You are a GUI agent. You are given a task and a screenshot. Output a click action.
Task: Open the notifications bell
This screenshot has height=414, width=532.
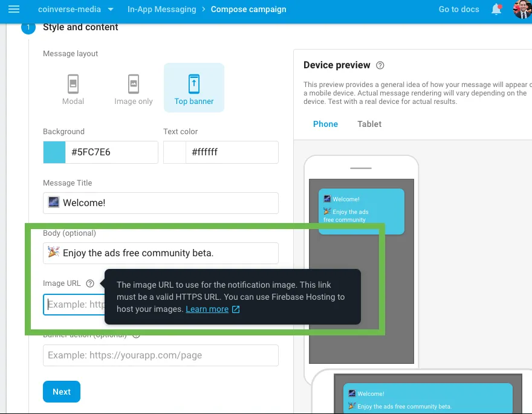(496, 9)
